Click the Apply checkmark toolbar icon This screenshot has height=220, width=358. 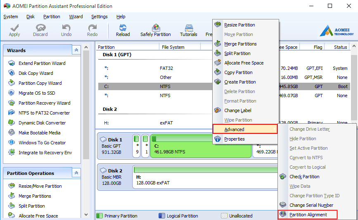[14, 28]
